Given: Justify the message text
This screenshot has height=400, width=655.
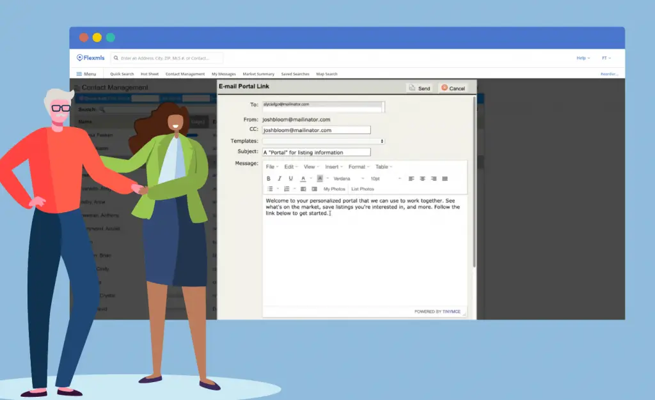Looking at the screenshot, I should point(445,179).
